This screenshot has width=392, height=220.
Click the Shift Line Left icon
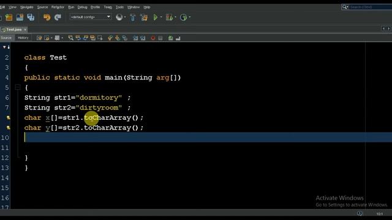click(x=135, y=38)
